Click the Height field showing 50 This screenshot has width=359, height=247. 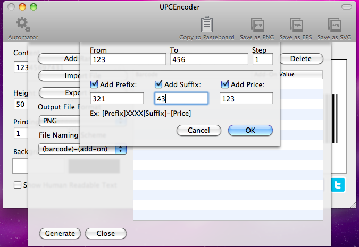21,104
